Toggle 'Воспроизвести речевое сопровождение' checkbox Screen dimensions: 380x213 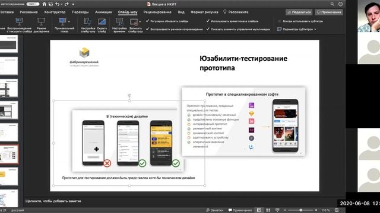[x=147, y=29]
